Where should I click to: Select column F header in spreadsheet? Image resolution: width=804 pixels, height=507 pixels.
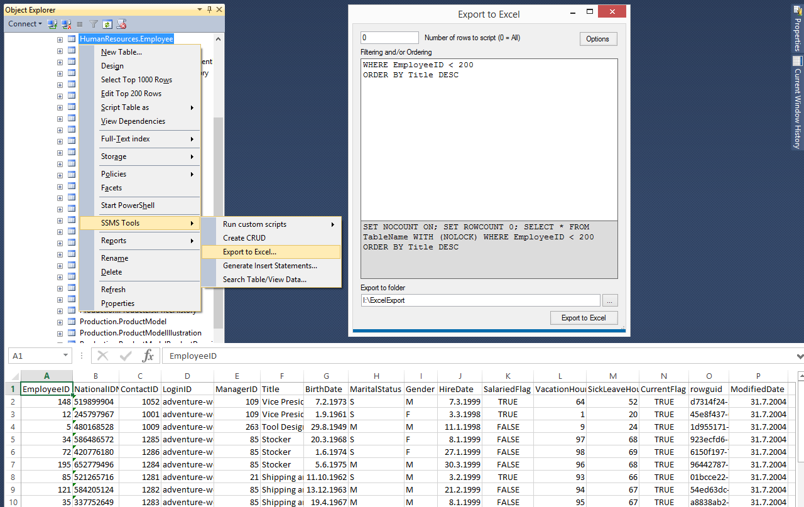point(282,376)
